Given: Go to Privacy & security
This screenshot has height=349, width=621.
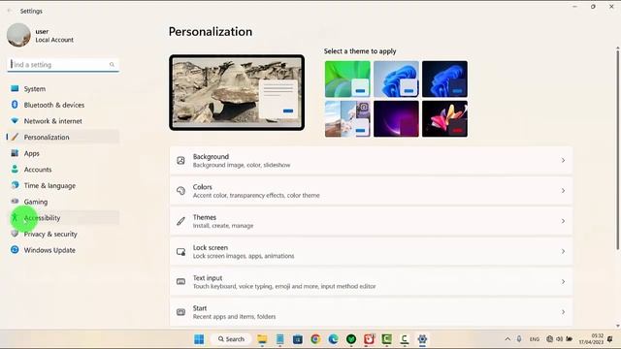Looking at the screenshot, I should click(x=63, y=234).
